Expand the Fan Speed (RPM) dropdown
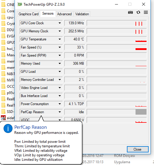154x165 pixels. (x=60, y=55)
